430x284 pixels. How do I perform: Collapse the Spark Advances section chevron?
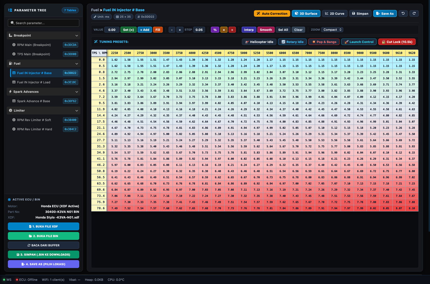click(77, 92)
